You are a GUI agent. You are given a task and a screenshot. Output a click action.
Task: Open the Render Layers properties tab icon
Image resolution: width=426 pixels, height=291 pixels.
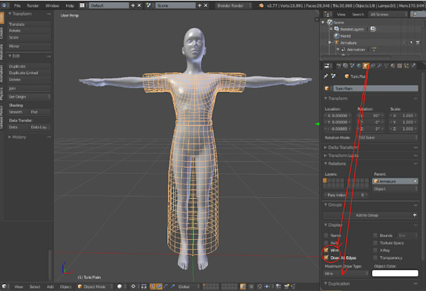pos(346,66)
